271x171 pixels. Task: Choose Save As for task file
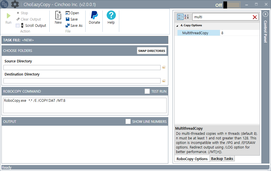[x=74, y=26]
